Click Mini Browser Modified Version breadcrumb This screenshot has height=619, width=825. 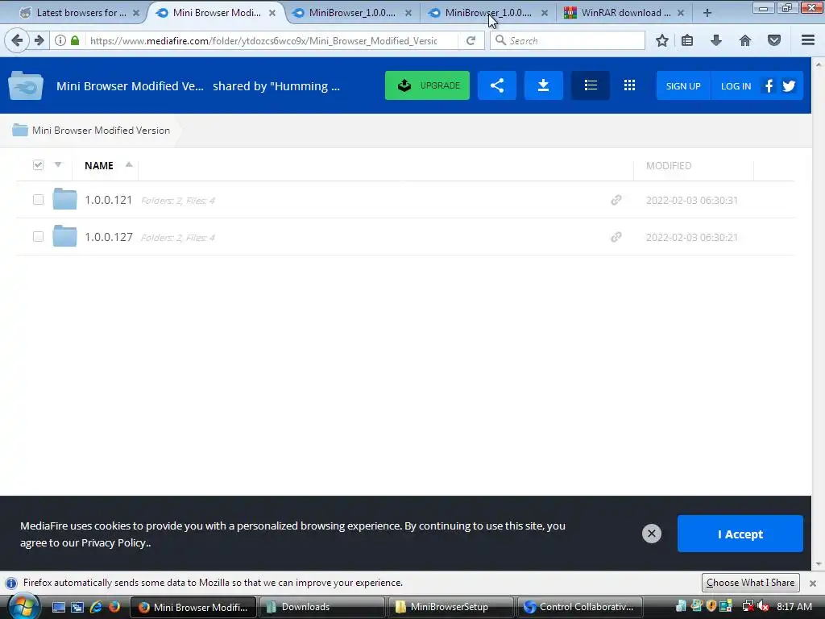point(101,130)
